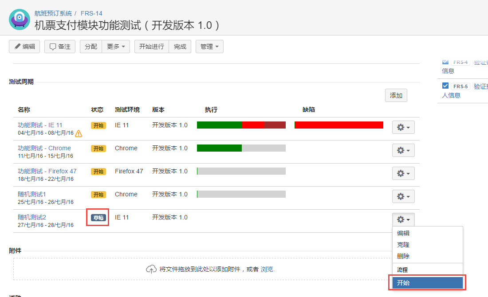Click the 版本 column header
Viewport: 488px width, 297px height.
[x=158, y=109]
